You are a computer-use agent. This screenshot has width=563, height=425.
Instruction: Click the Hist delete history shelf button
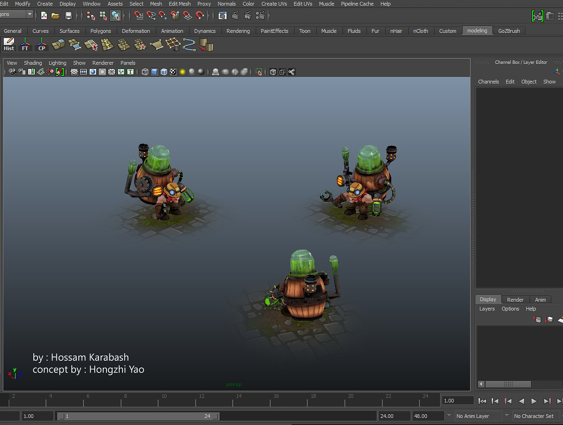(x=9, y=45)
